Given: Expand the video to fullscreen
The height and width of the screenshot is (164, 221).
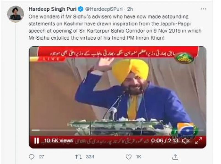Looking at the screenshot, I should [199, 140].
